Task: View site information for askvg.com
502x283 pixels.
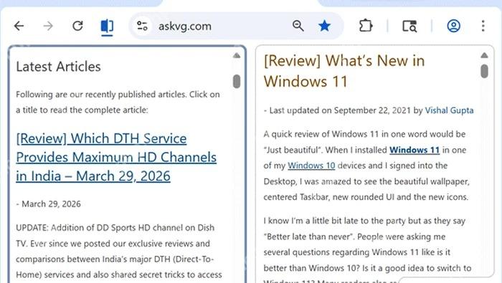Action: tap(142, 26)
